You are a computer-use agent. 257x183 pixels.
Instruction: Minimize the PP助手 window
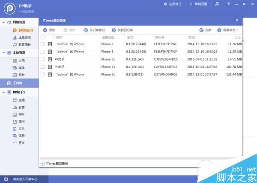tap(236, 4)
